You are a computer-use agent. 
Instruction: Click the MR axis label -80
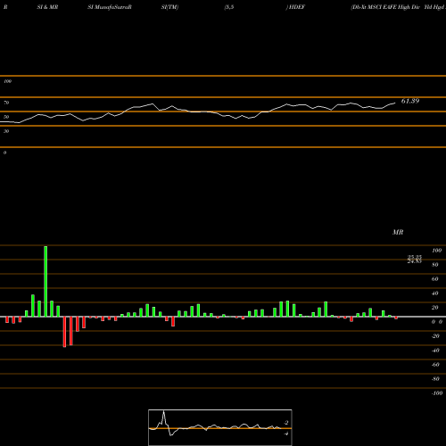pos(435,379)
